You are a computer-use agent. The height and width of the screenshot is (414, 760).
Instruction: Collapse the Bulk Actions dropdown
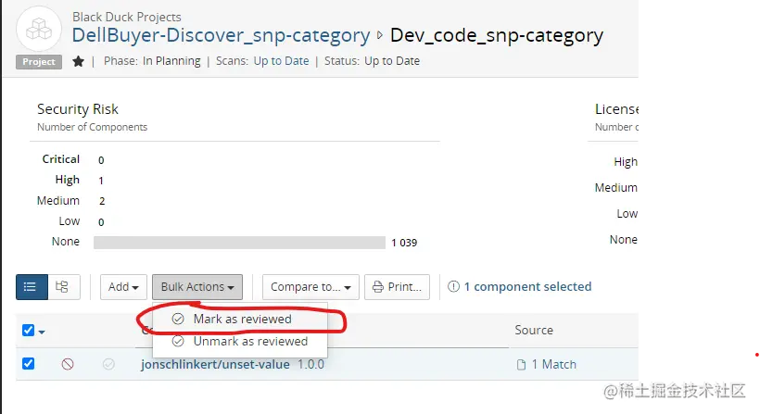(197, 287)
